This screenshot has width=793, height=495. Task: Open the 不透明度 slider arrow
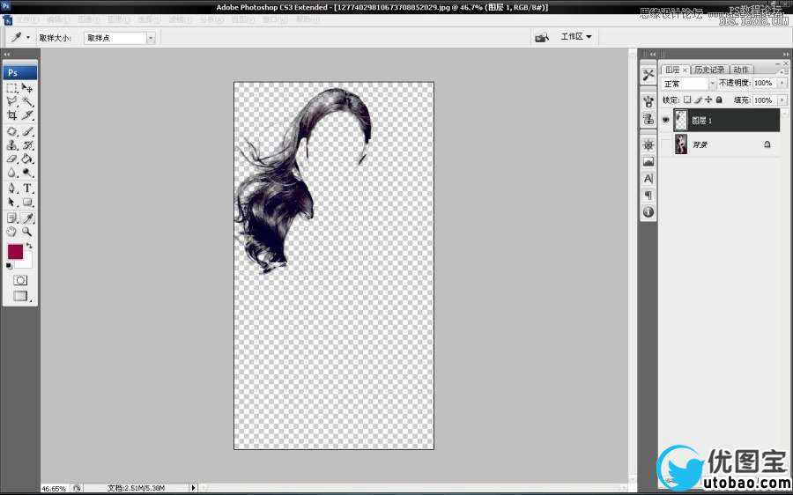coord(782,83)
